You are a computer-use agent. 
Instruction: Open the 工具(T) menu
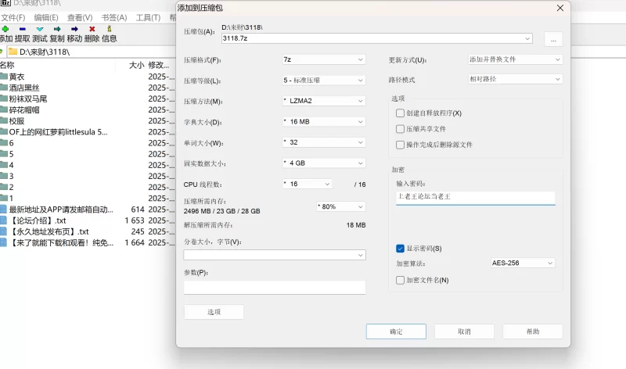(148, 17)
